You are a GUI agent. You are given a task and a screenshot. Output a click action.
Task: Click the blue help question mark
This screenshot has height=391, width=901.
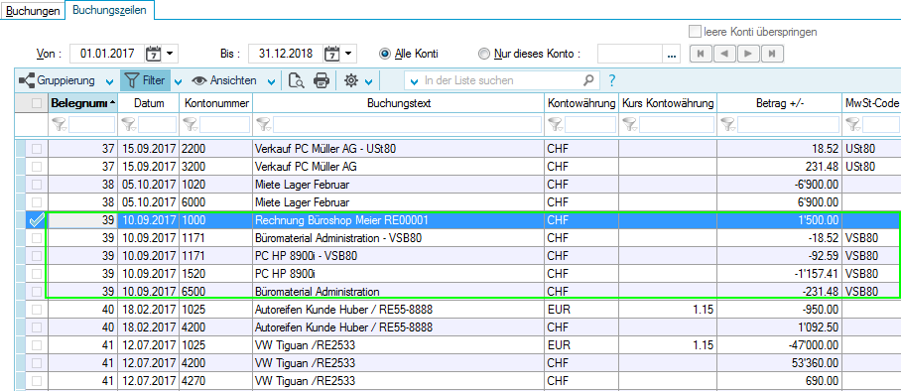click(612, 80)
